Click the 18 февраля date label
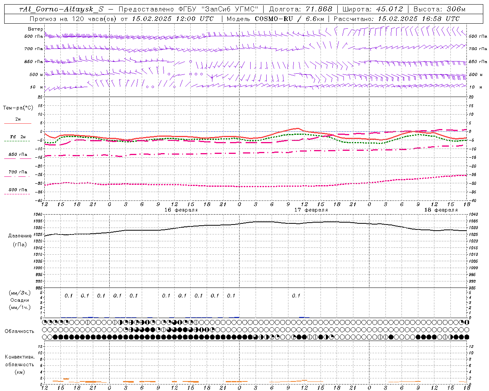This screenshot has height=391, width=489. pyautogui.click(x=441, y=210)
